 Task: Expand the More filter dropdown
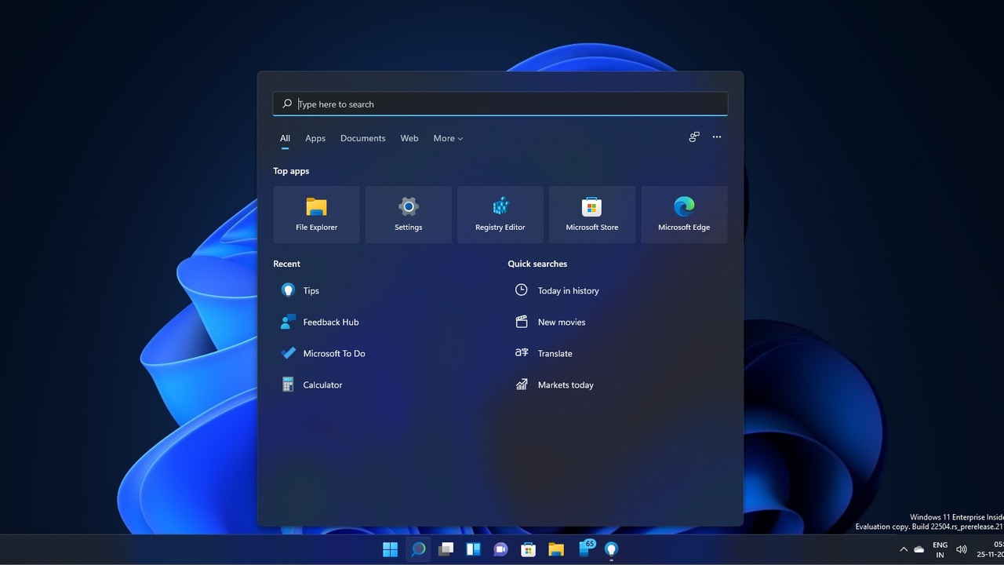pos(448,138)
